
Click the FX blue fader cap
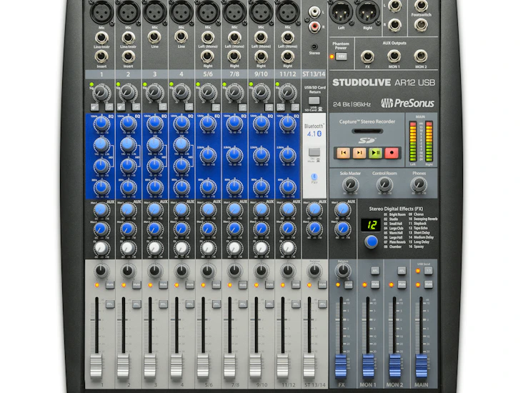click(341, 366)
